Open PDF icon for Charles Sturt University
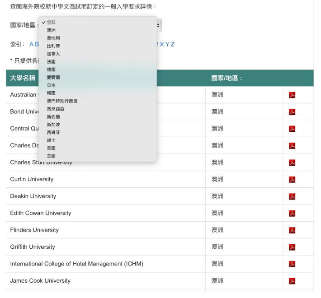 (292, 163)
